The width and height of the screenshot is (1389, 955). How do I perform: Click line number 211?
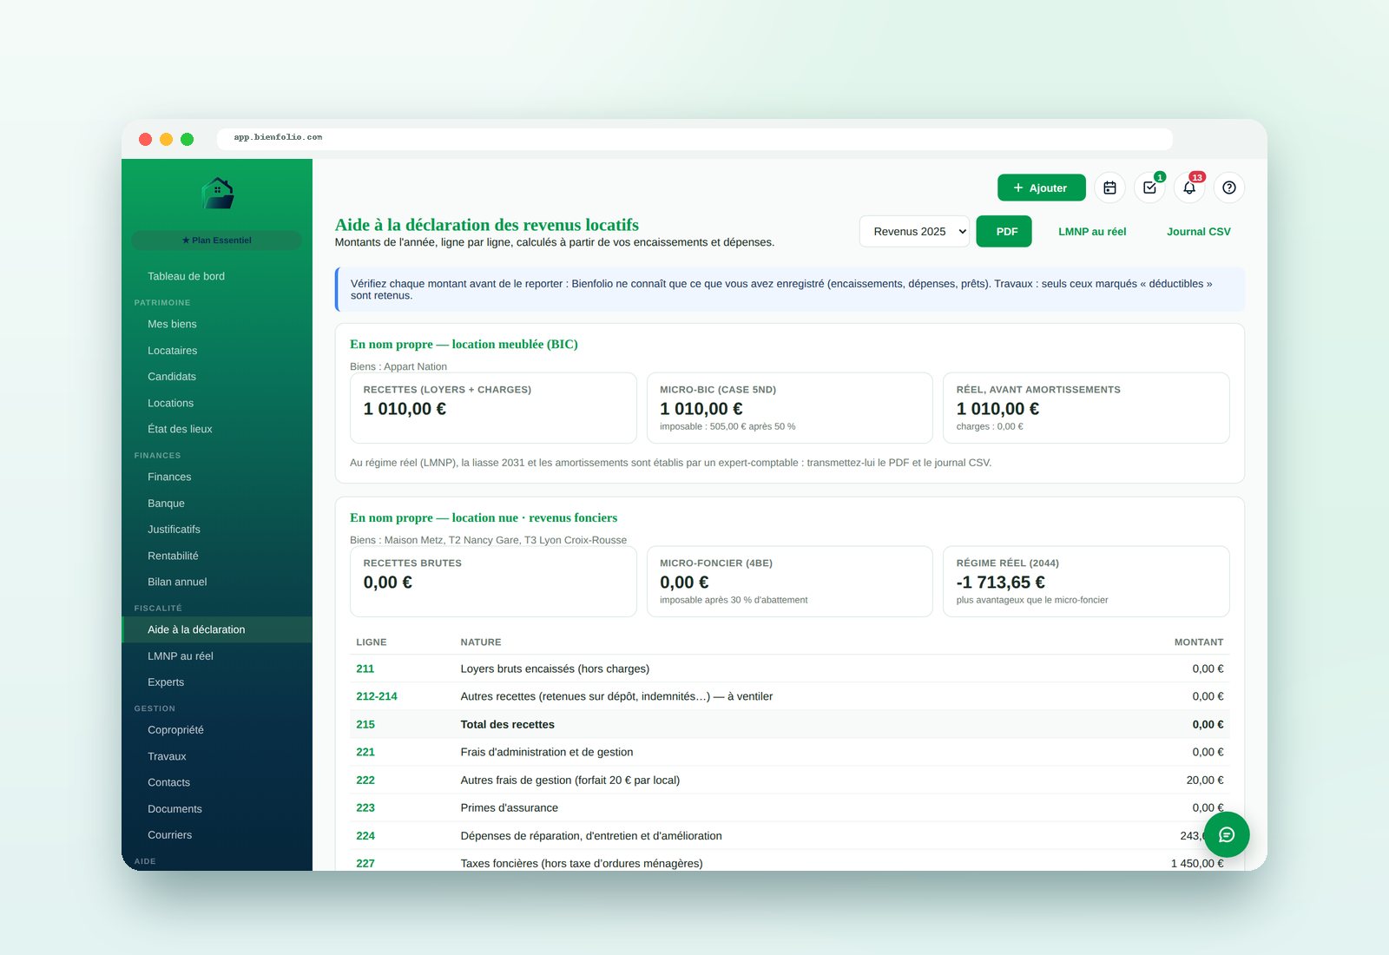(365, 668)
